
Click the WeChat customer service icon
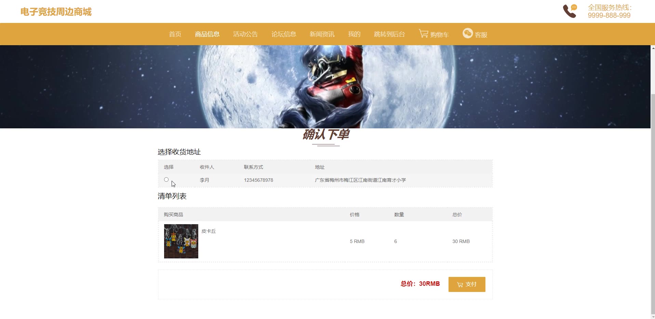click(468, 33)
